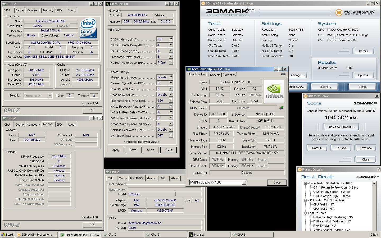Open the DRAM Idle Timer dropdown
The height and width of the screenshot is (238, 381).
point(171,135)
